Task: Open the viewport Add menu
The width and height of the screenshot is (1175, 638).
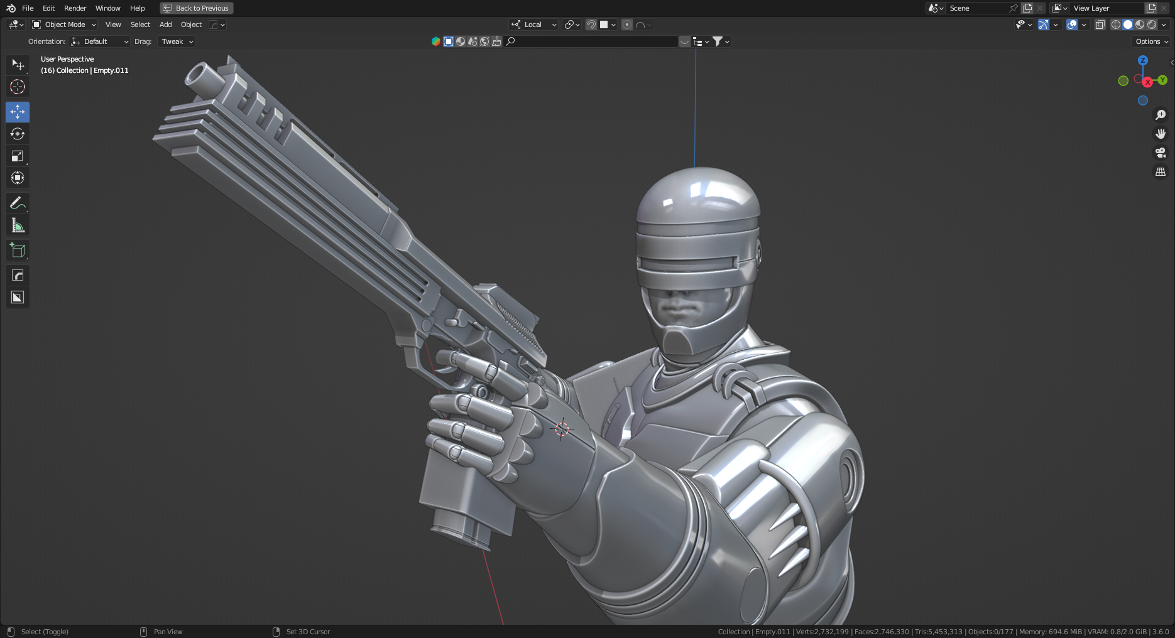Action: [165, 24]
